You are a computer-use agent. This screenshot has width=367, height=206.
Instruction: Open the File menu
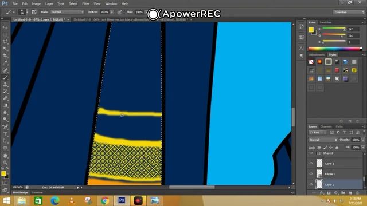tap(15, 4)
